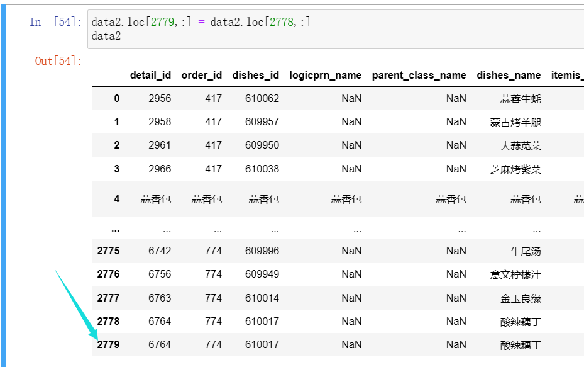This screenshot has height=367, width=584.
Task: Click dish name 蒙古烤羊腿
Action: [515, 123]
